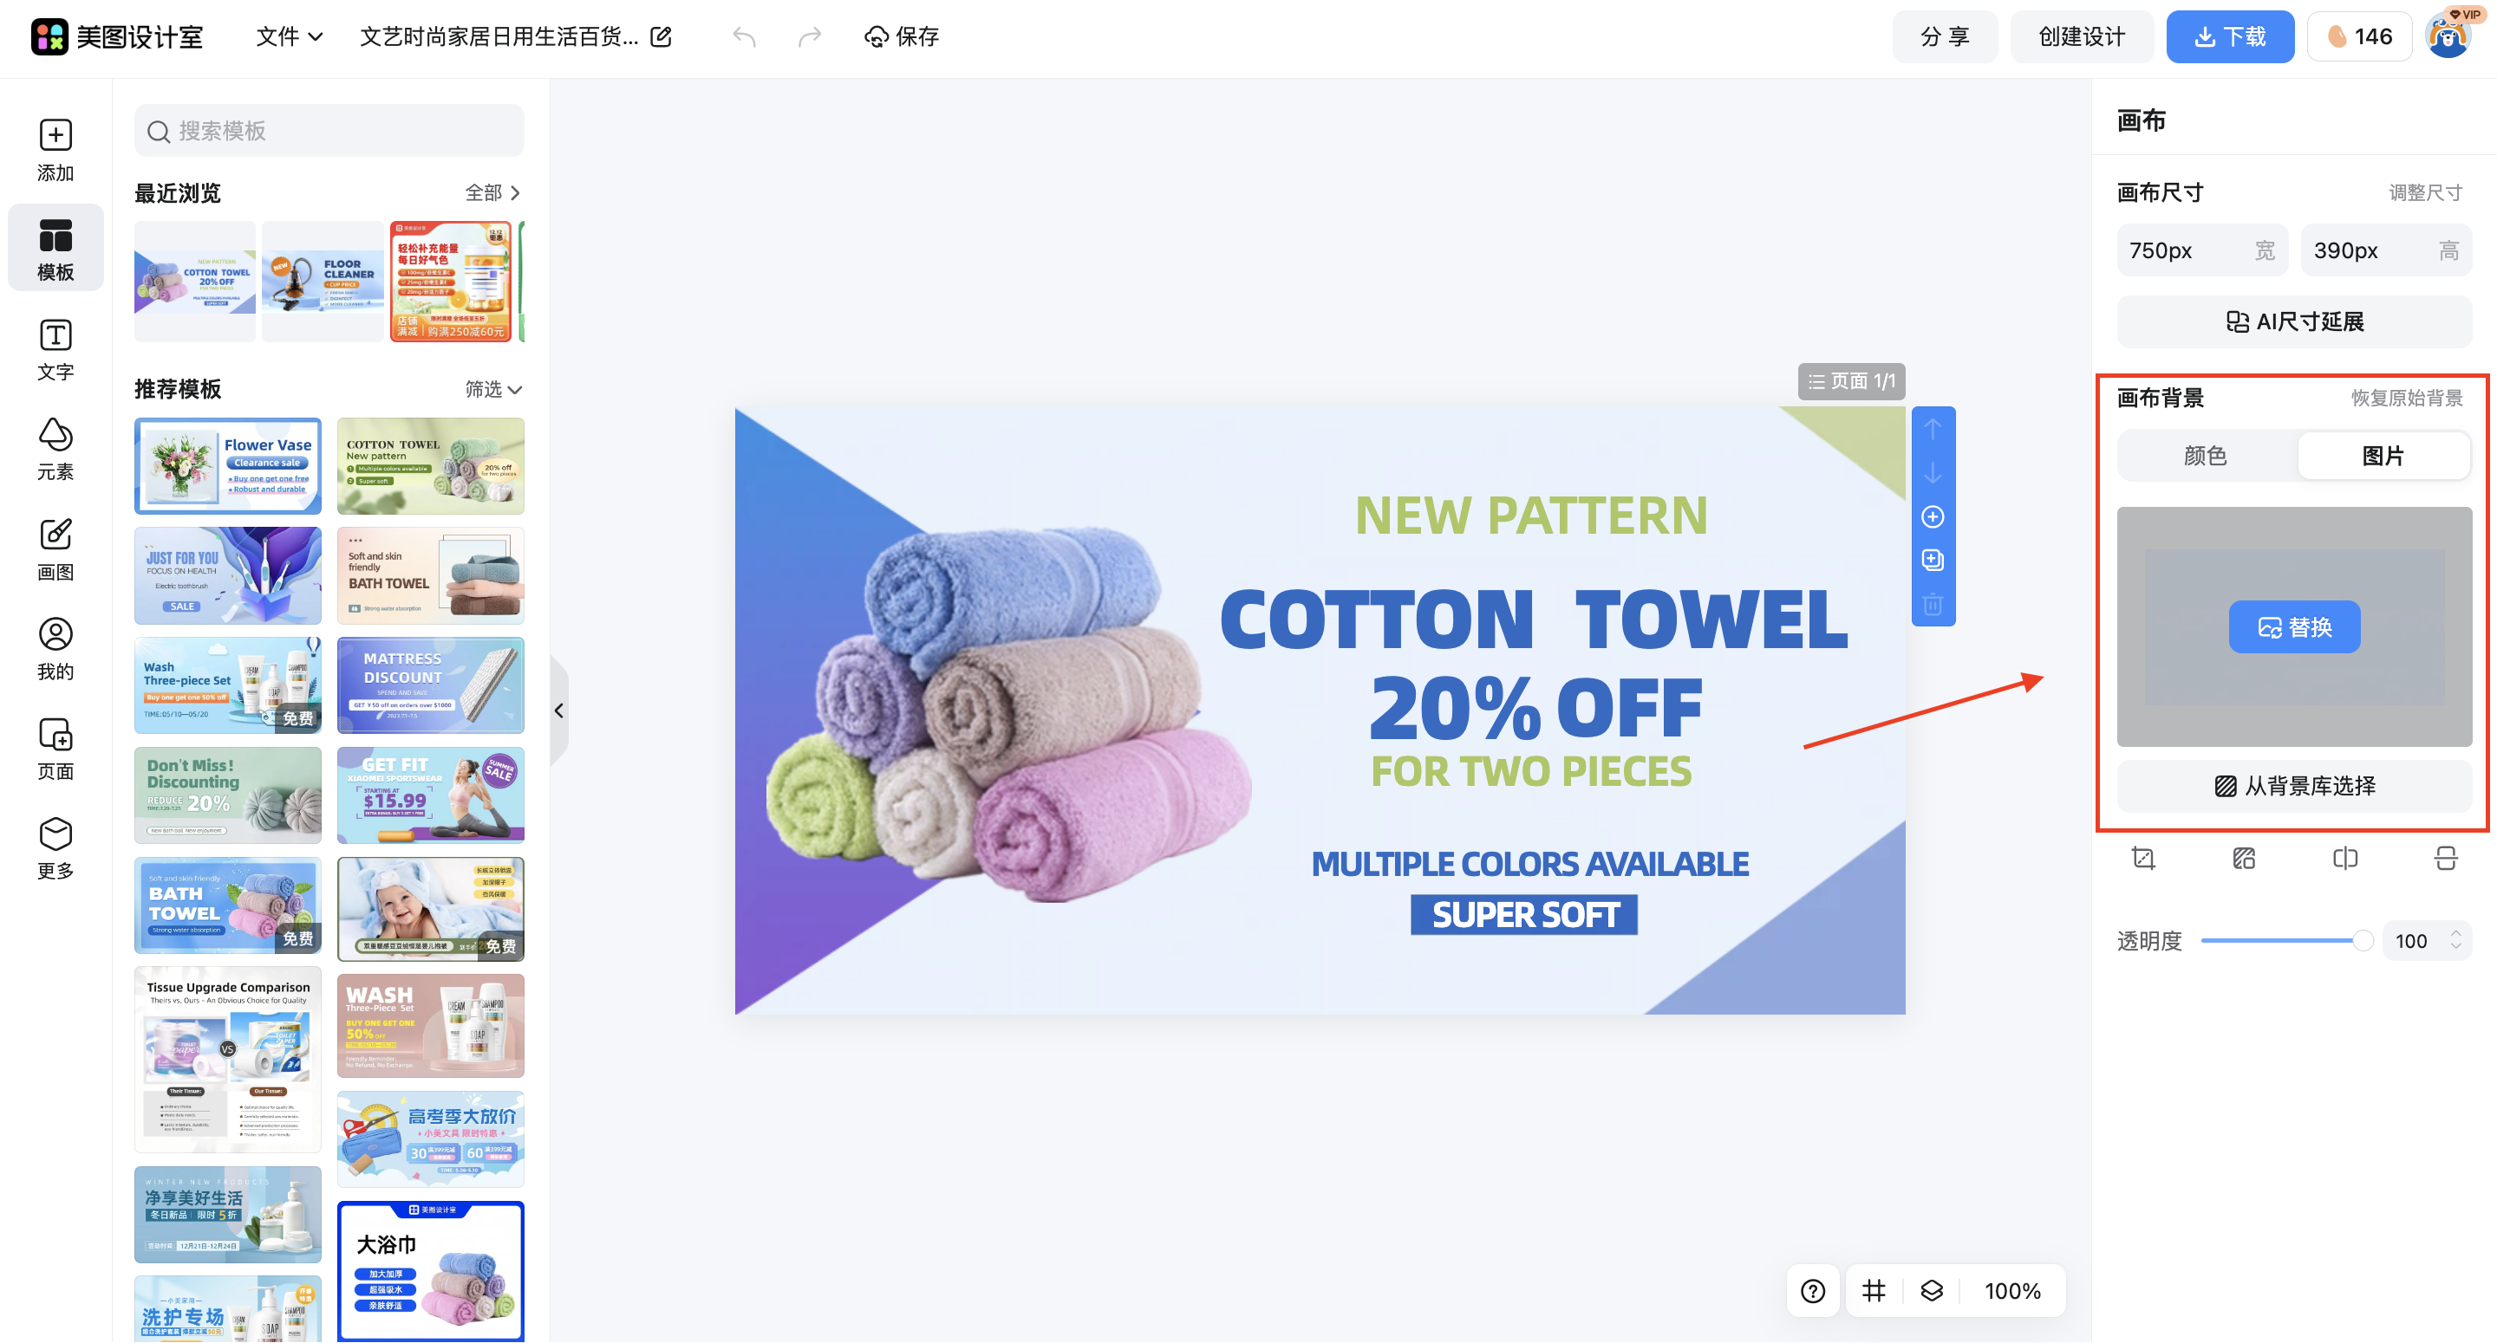Select the 文字 text tool
Image resolution: width=2497 pixels, height=1343 pixels.
[x=55, y=350]
